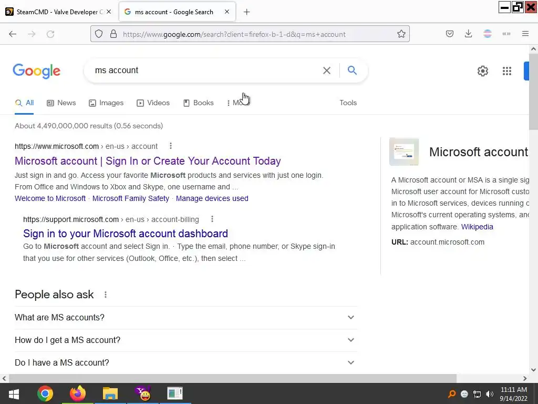Switch to Books results

click(198, 103)
